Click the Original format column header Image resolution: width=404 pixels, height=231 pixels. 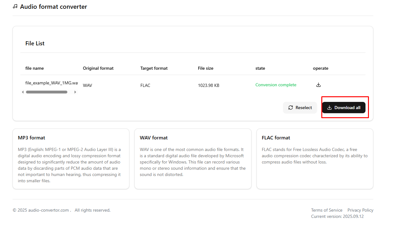click(98, 68)
